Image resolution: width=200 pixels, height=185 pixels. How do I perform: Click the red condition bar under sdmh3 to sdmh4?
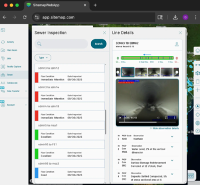36,97
